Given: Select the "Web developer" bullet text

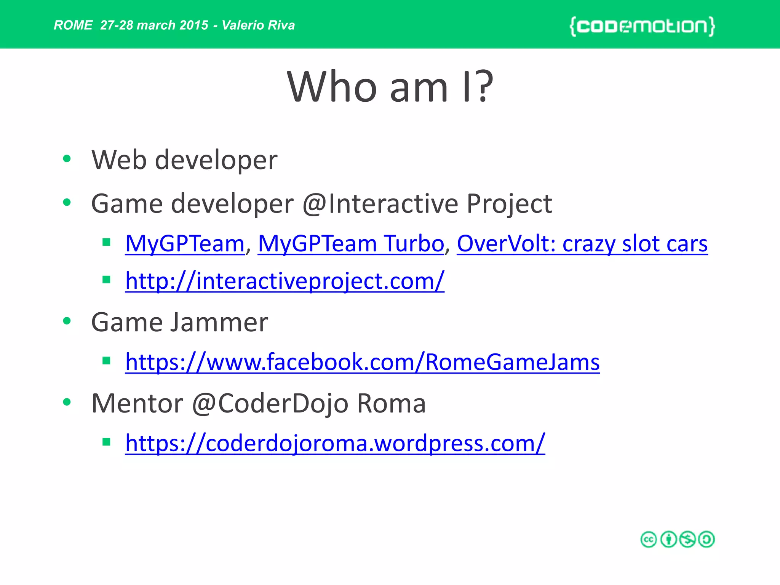Looking at the screenshot, I should coord(184,160).
